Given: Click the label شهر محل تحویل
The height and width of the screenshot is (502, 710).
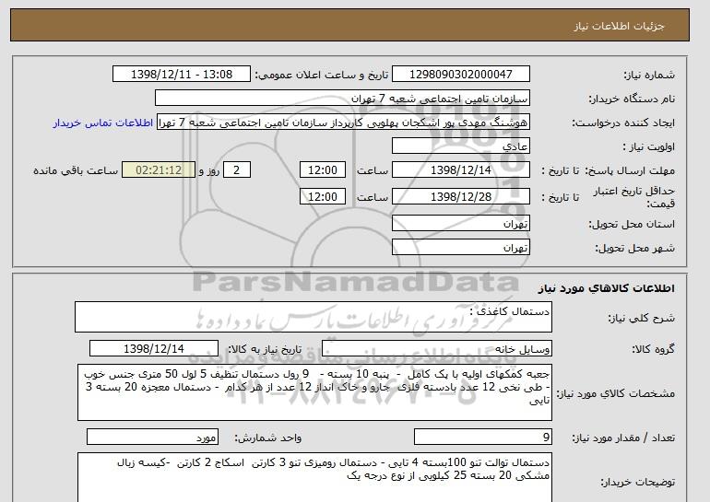Looking at the screenshot, I should (634, 249).
